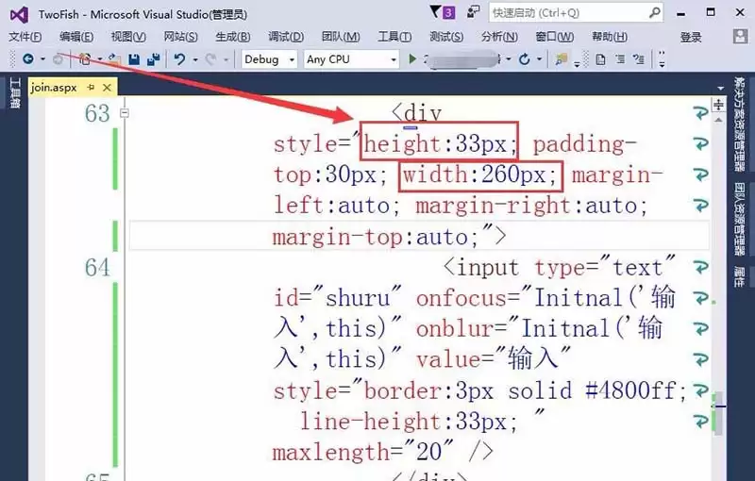The image size is (755, 481).
Task: Click the id="shuru" attribute text
Action: tap(338, 298)
